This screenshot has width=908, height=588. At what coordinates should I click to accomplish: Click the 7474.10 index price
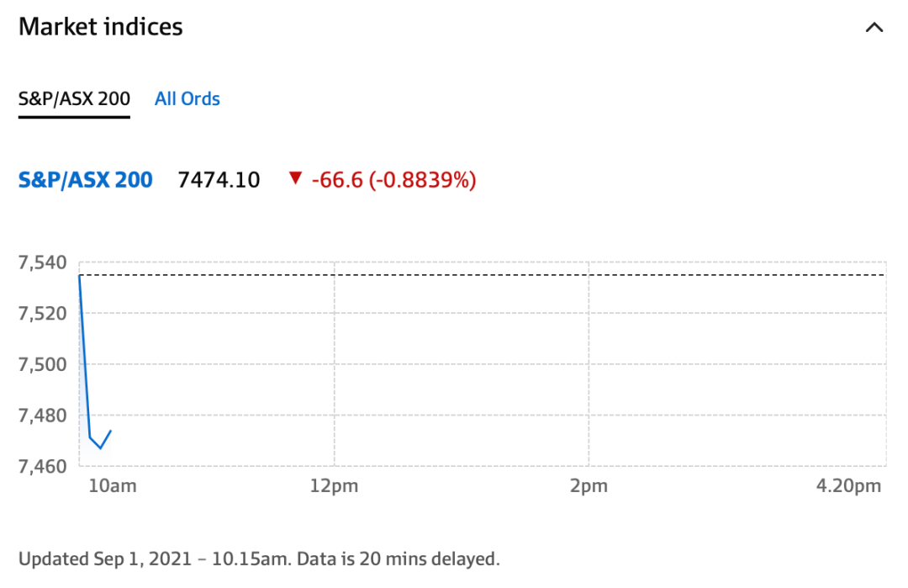(219, 179)
